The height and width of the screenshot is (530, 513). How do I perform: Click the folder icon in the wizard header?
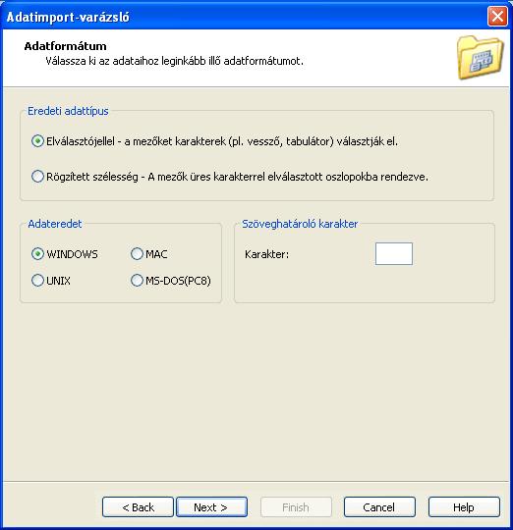coord(480,58)
